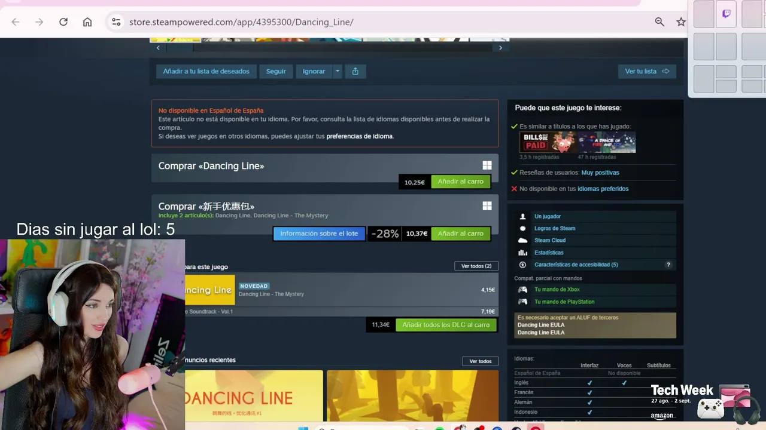View all recent announcements with Ver todos
The width and height of the screenshot is (766, 430).
coord(480,361)
